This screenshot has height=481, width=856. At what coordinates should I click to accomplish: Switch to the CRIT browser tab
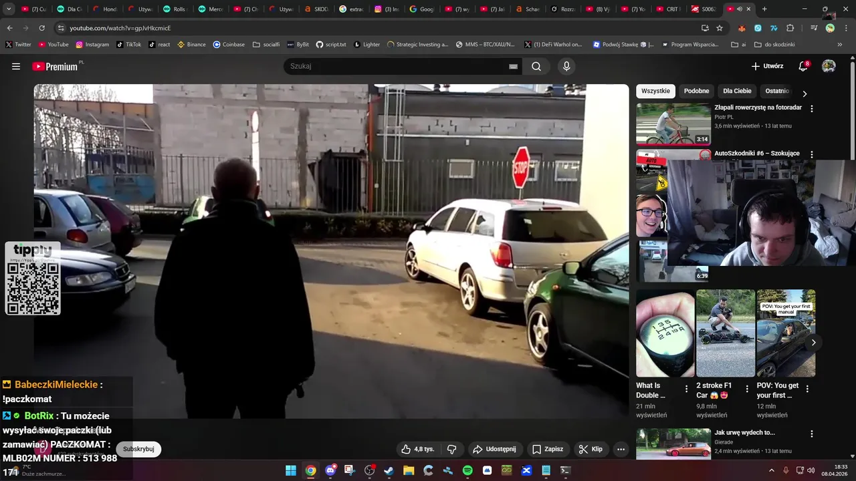(x=667, y=9)
